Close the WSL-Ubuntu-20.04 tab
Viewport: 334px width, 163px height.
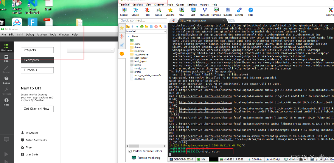tap(224, 21)
